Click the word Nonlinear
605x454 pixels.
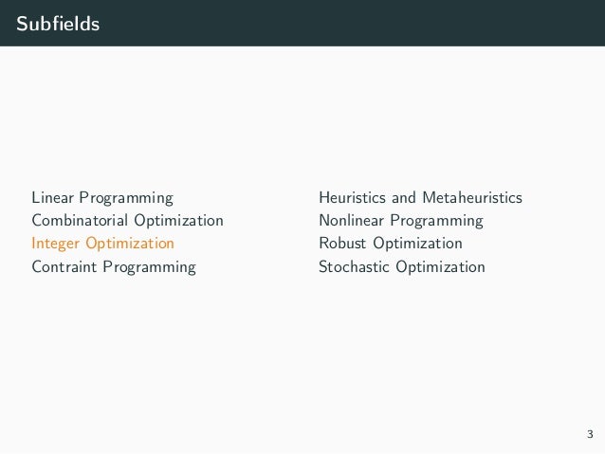(352, 221)
